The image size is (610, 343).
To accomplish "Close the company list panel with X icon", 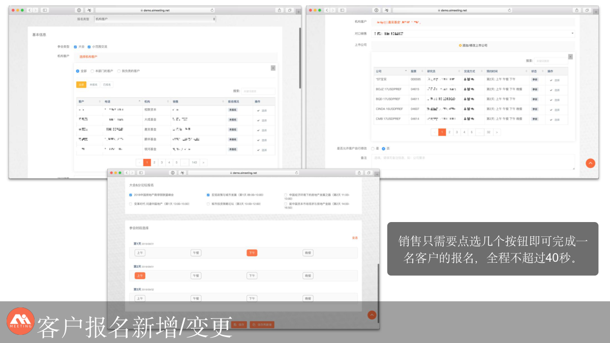I will tap(570, 57).
